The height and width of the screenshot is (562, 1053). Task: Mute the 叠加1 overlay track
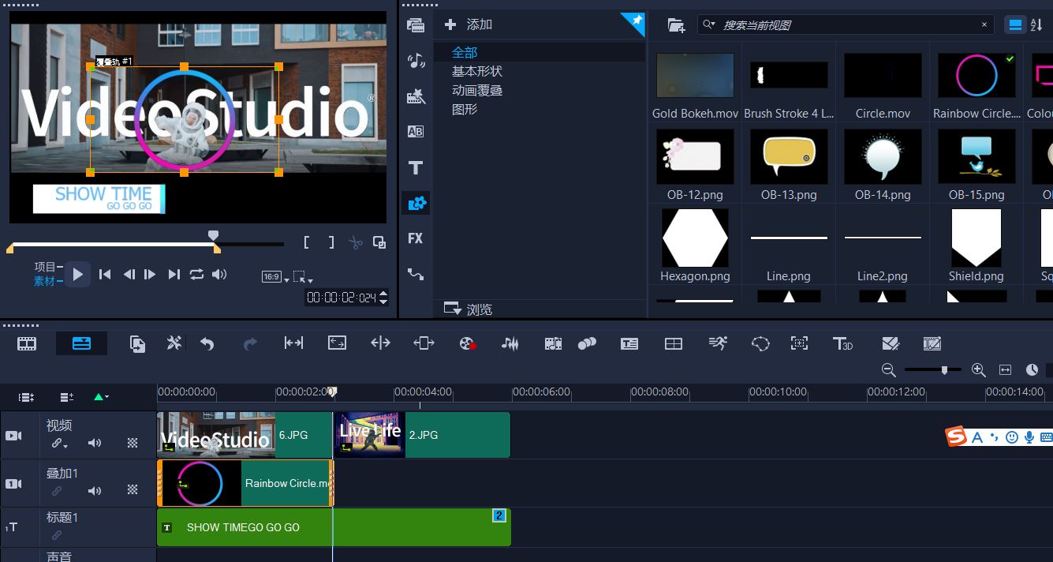95,491
